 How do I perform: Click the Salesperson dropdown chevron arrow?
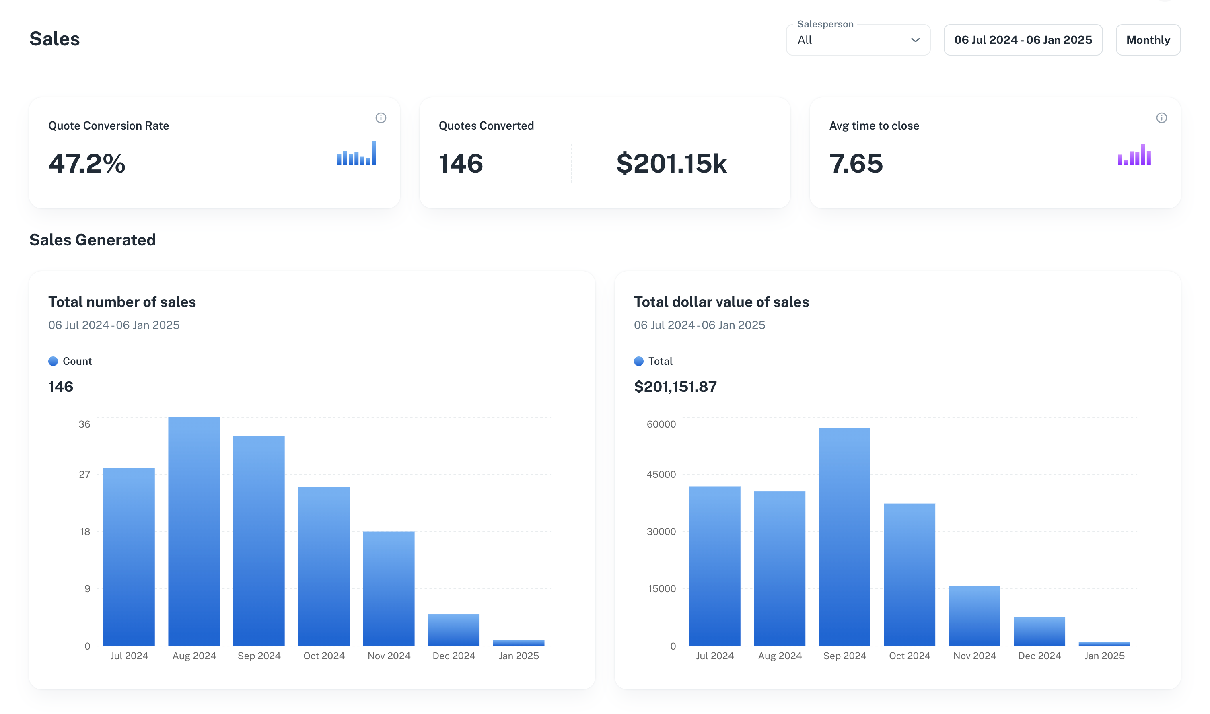point(915,40)
